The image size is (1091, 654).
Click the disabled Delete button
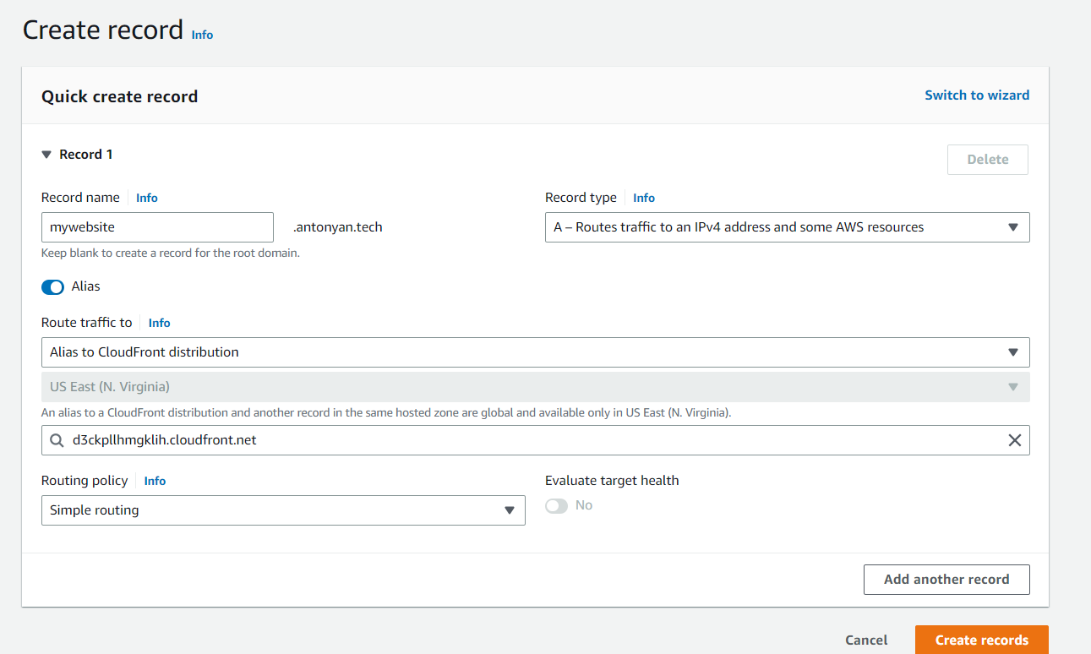(987, 159)
